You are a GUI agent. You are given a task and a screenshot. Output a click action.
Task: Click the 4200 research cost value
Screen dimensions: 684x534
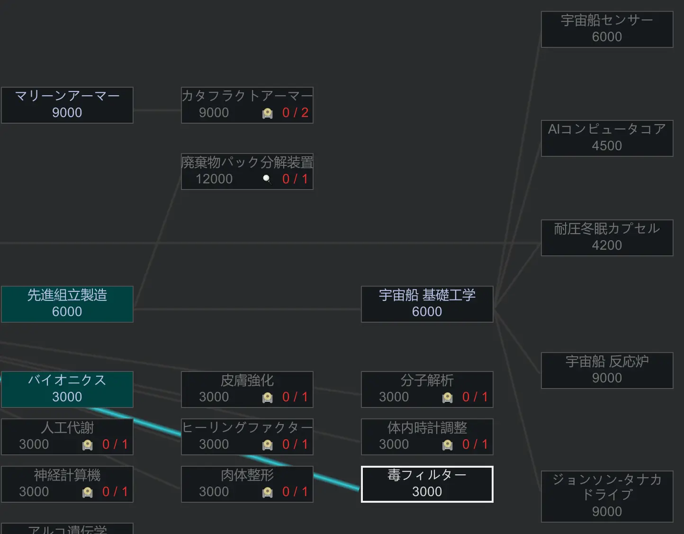[x=607, y=245]
